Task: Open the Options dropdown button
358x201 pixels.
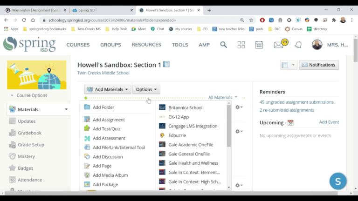Action: tap(146, 89)
